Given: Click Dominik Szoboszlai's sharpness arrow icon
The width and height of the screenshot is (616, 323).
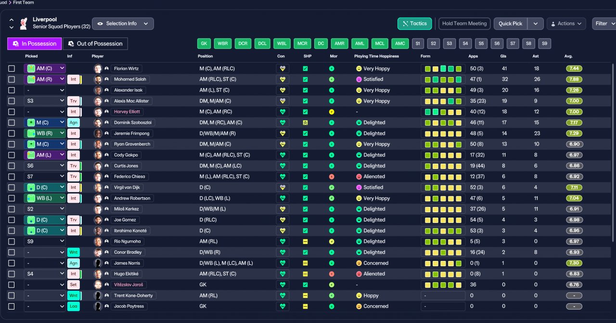Looking at the screenshot, I should pos(305,123).
